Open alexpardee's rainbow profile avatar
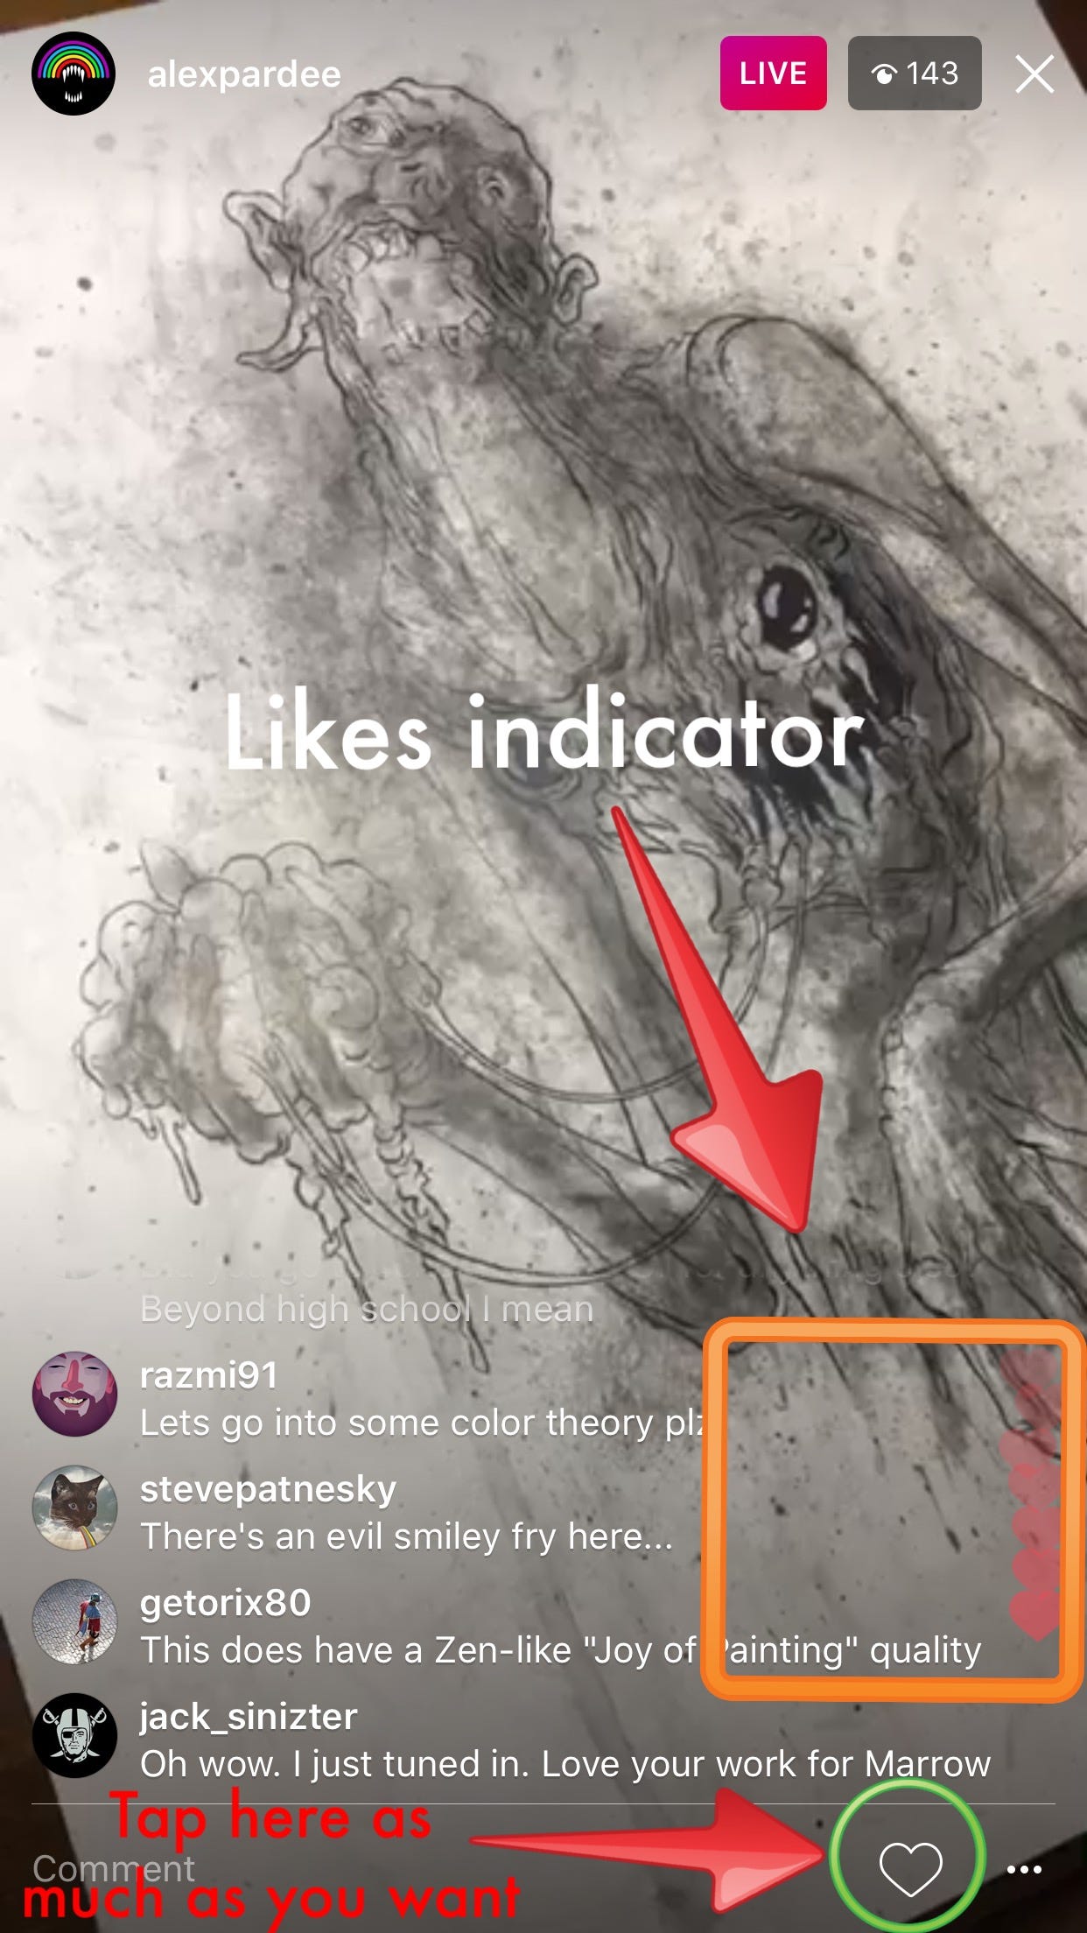Image resolution: width=1087 pixels, height=1933 pixels. coord(74,74)
